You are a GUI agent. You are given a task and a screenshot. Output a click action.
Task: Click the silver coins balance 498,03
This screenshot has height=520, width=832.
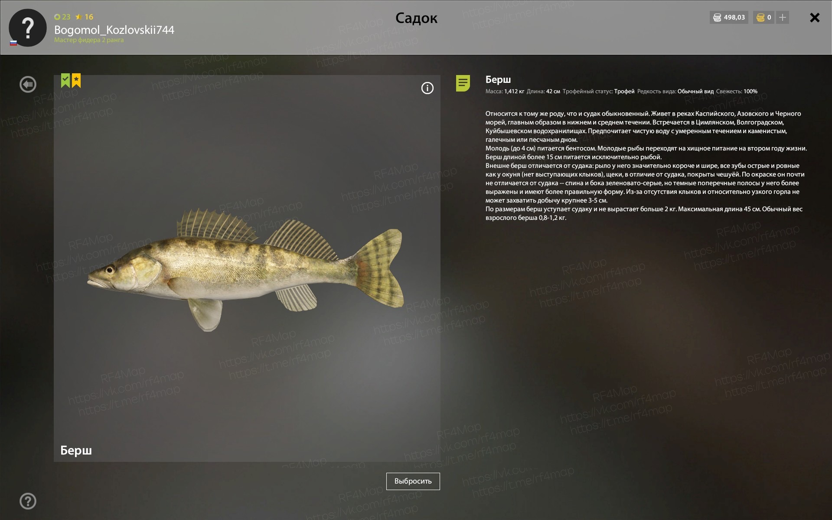(729, 17)
